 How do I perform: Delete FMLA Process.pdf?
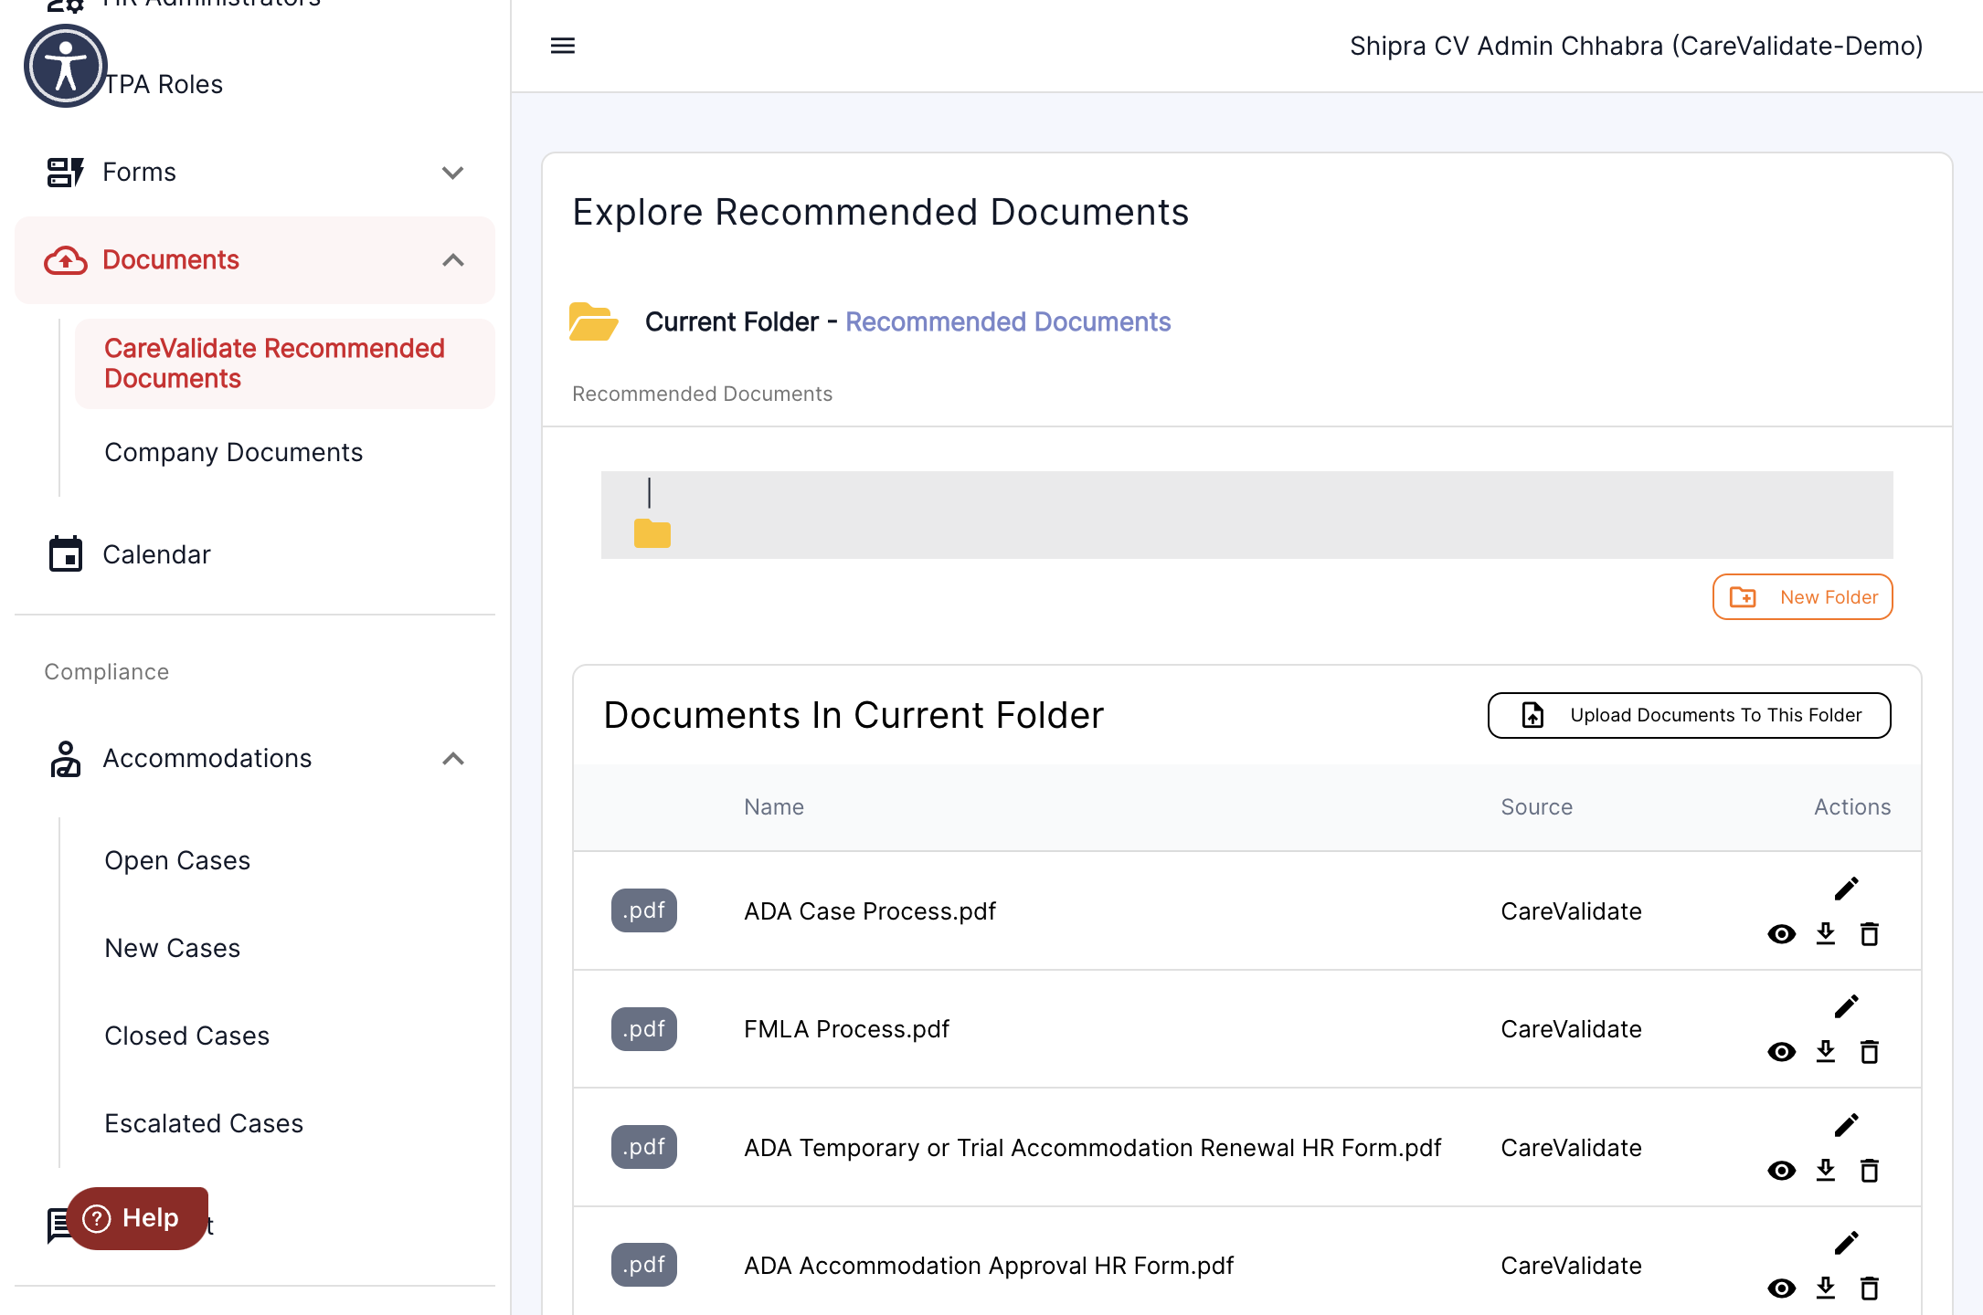tap(1870, 1051)
